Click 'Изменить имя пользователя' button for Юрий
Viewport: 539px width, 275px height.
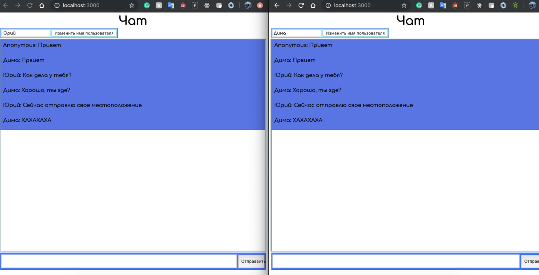click(x=84, y=33)
